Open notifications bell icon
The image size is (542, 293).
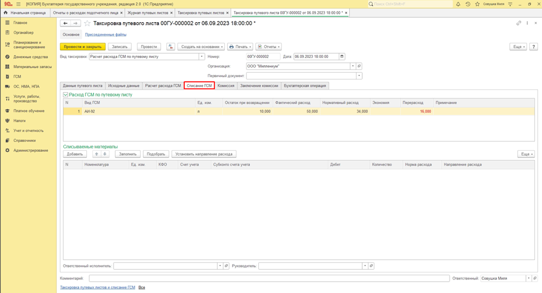point(458,4)
